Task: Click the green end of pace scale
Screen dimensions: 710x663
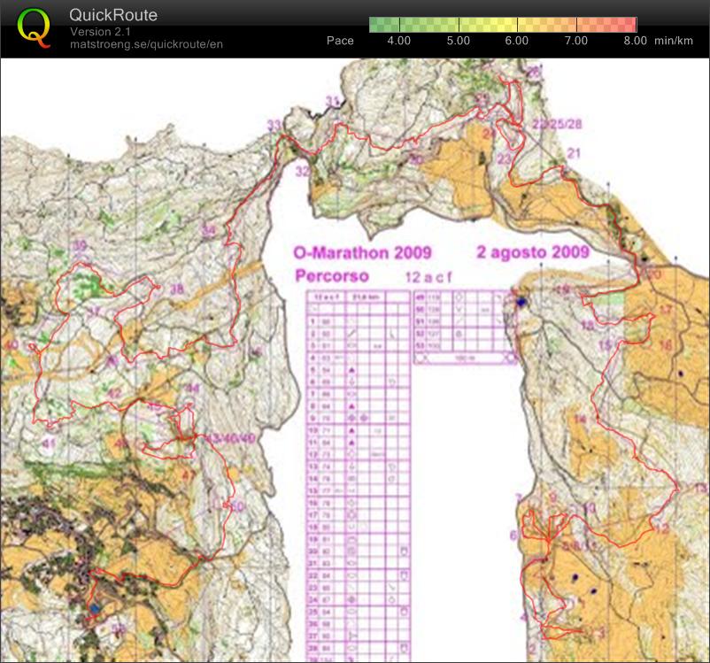Action: click(x=375, y=24)
